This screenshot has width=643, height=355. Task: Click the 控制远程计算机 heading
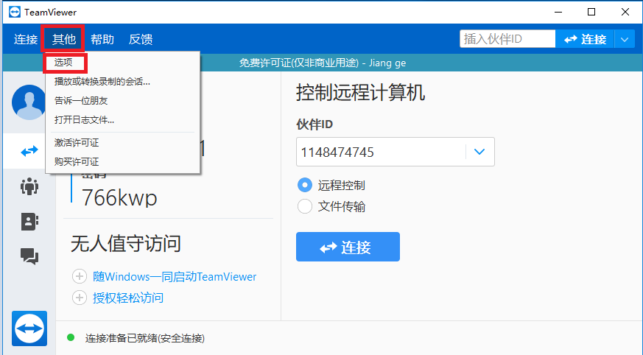[360, 93]
